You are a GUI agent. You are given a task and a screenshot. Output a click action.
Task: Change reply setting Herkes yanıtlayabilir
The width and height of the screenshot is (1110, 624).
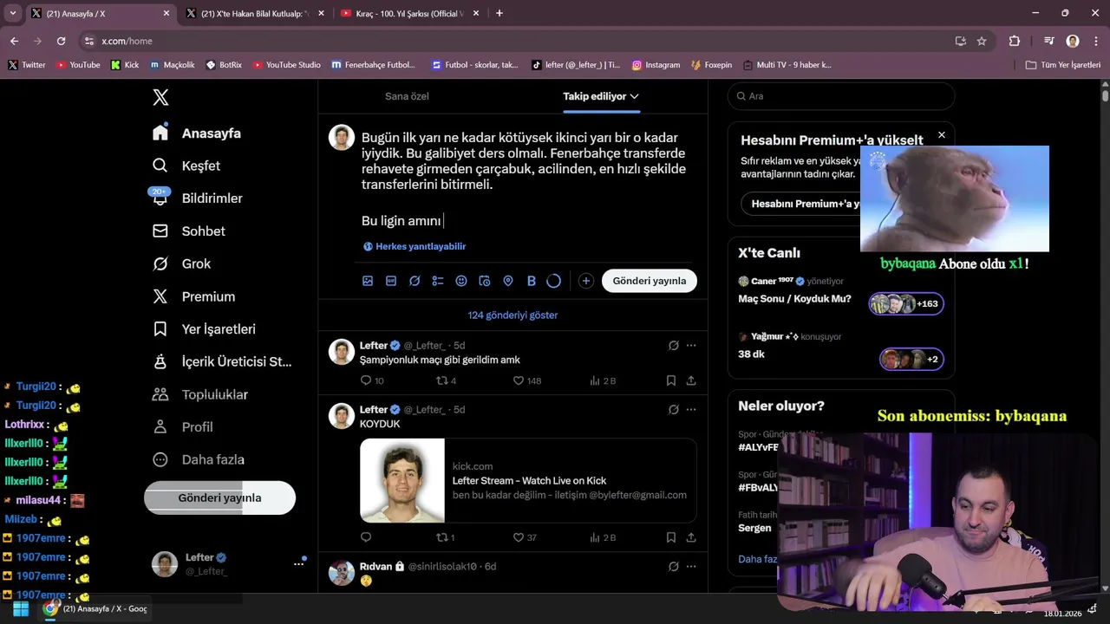[x=415, y=246]
